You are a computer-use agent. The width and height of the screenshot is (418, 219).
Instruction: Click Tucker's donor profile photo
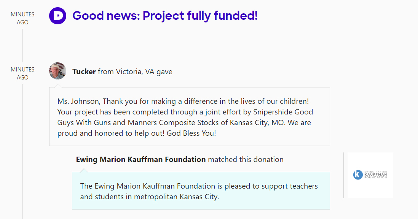(58, 71)
